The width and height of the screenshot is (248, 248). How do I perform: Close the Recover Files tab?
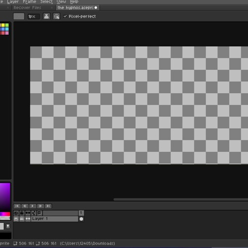click(52, 7)
